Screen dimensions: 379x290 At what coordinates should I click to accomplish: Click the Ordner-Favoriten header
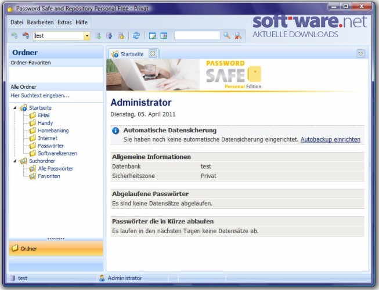(x=56, y=63)
